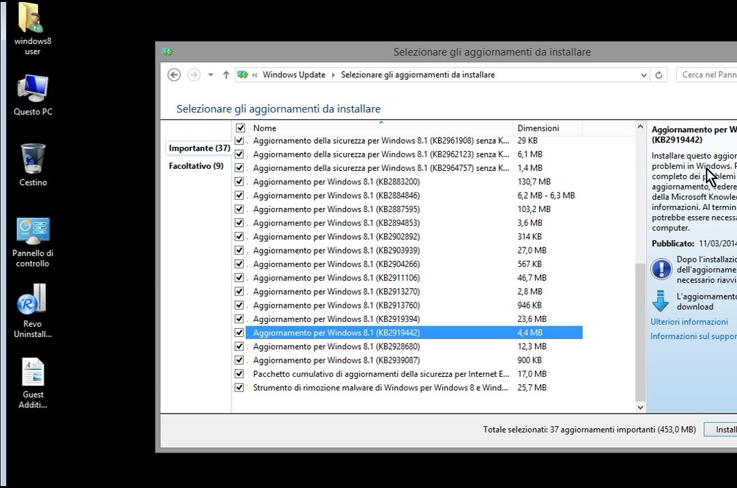Uncheck the KB2919442 update checkbox

(239, 332)
